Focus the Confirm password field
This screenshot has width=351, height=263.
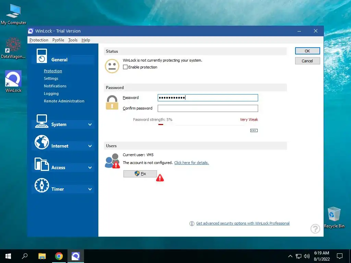point(208,109)
